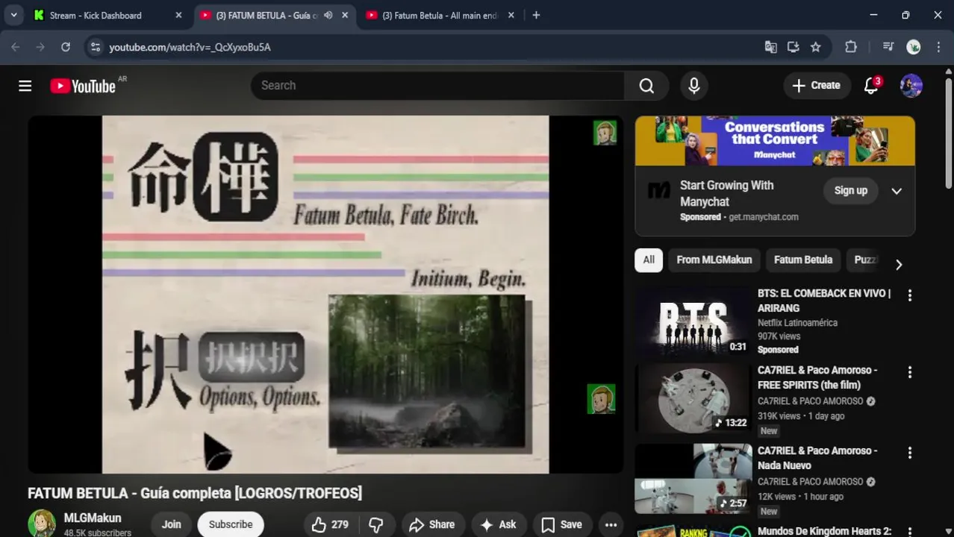Image resolution: width=954 pixels, height=537 pixels.
Task: Close the Kick Dashboard tab
Action: 178,15
